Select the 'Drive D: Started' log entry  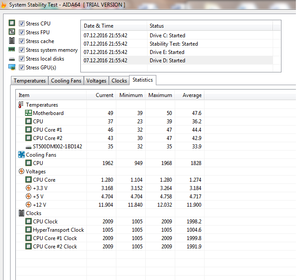pyautogui.click(x=177, y=61)
